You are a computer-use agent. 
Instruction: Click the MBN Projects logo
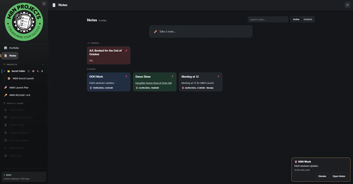coord(24,22)
